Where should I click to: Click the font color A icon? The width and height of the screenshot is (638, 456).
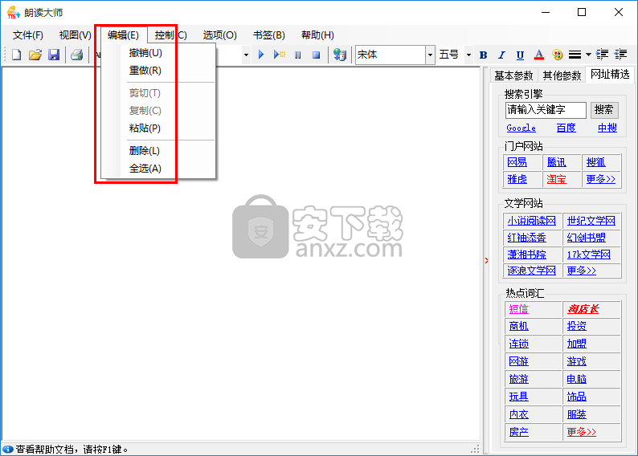click(538, 55)
